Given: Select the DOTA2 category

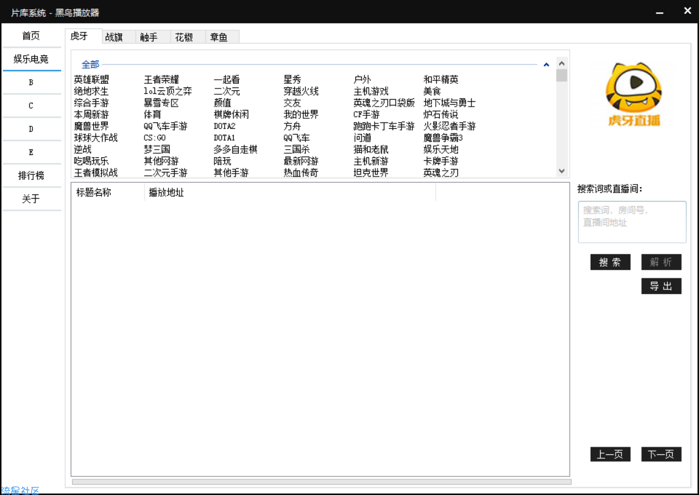Looking at the screenshot, I should click(x=225, y=126).
